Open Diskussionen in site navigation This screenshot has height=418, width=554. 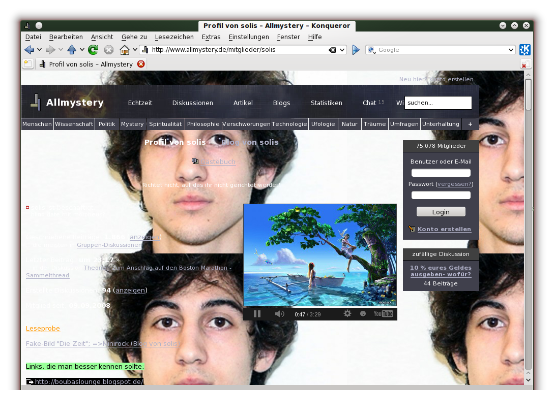(193, 103)
